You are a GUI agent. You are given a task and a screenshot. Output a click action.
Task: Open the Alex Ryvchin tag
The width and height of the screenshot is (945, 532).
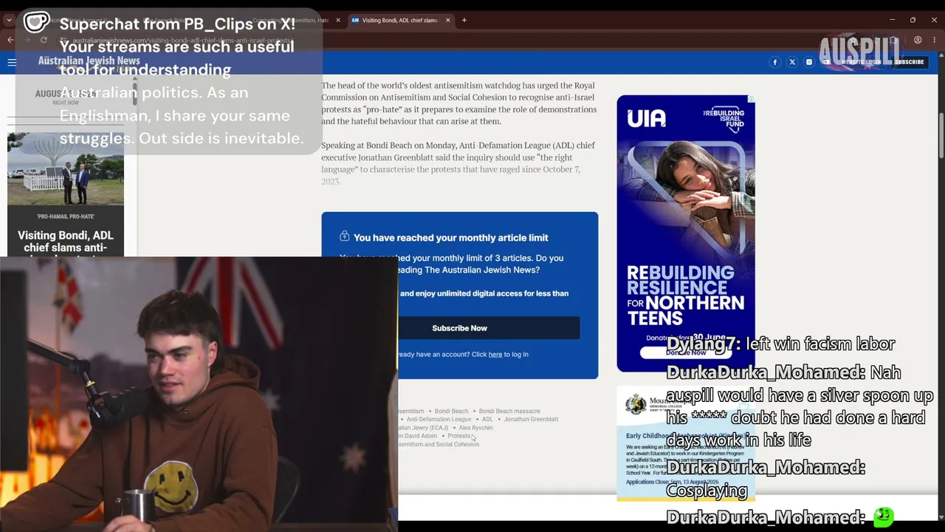tap(475, 428)
